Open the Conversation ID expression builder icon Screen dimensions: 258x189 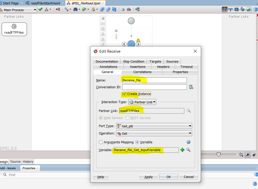click(191, 87)
